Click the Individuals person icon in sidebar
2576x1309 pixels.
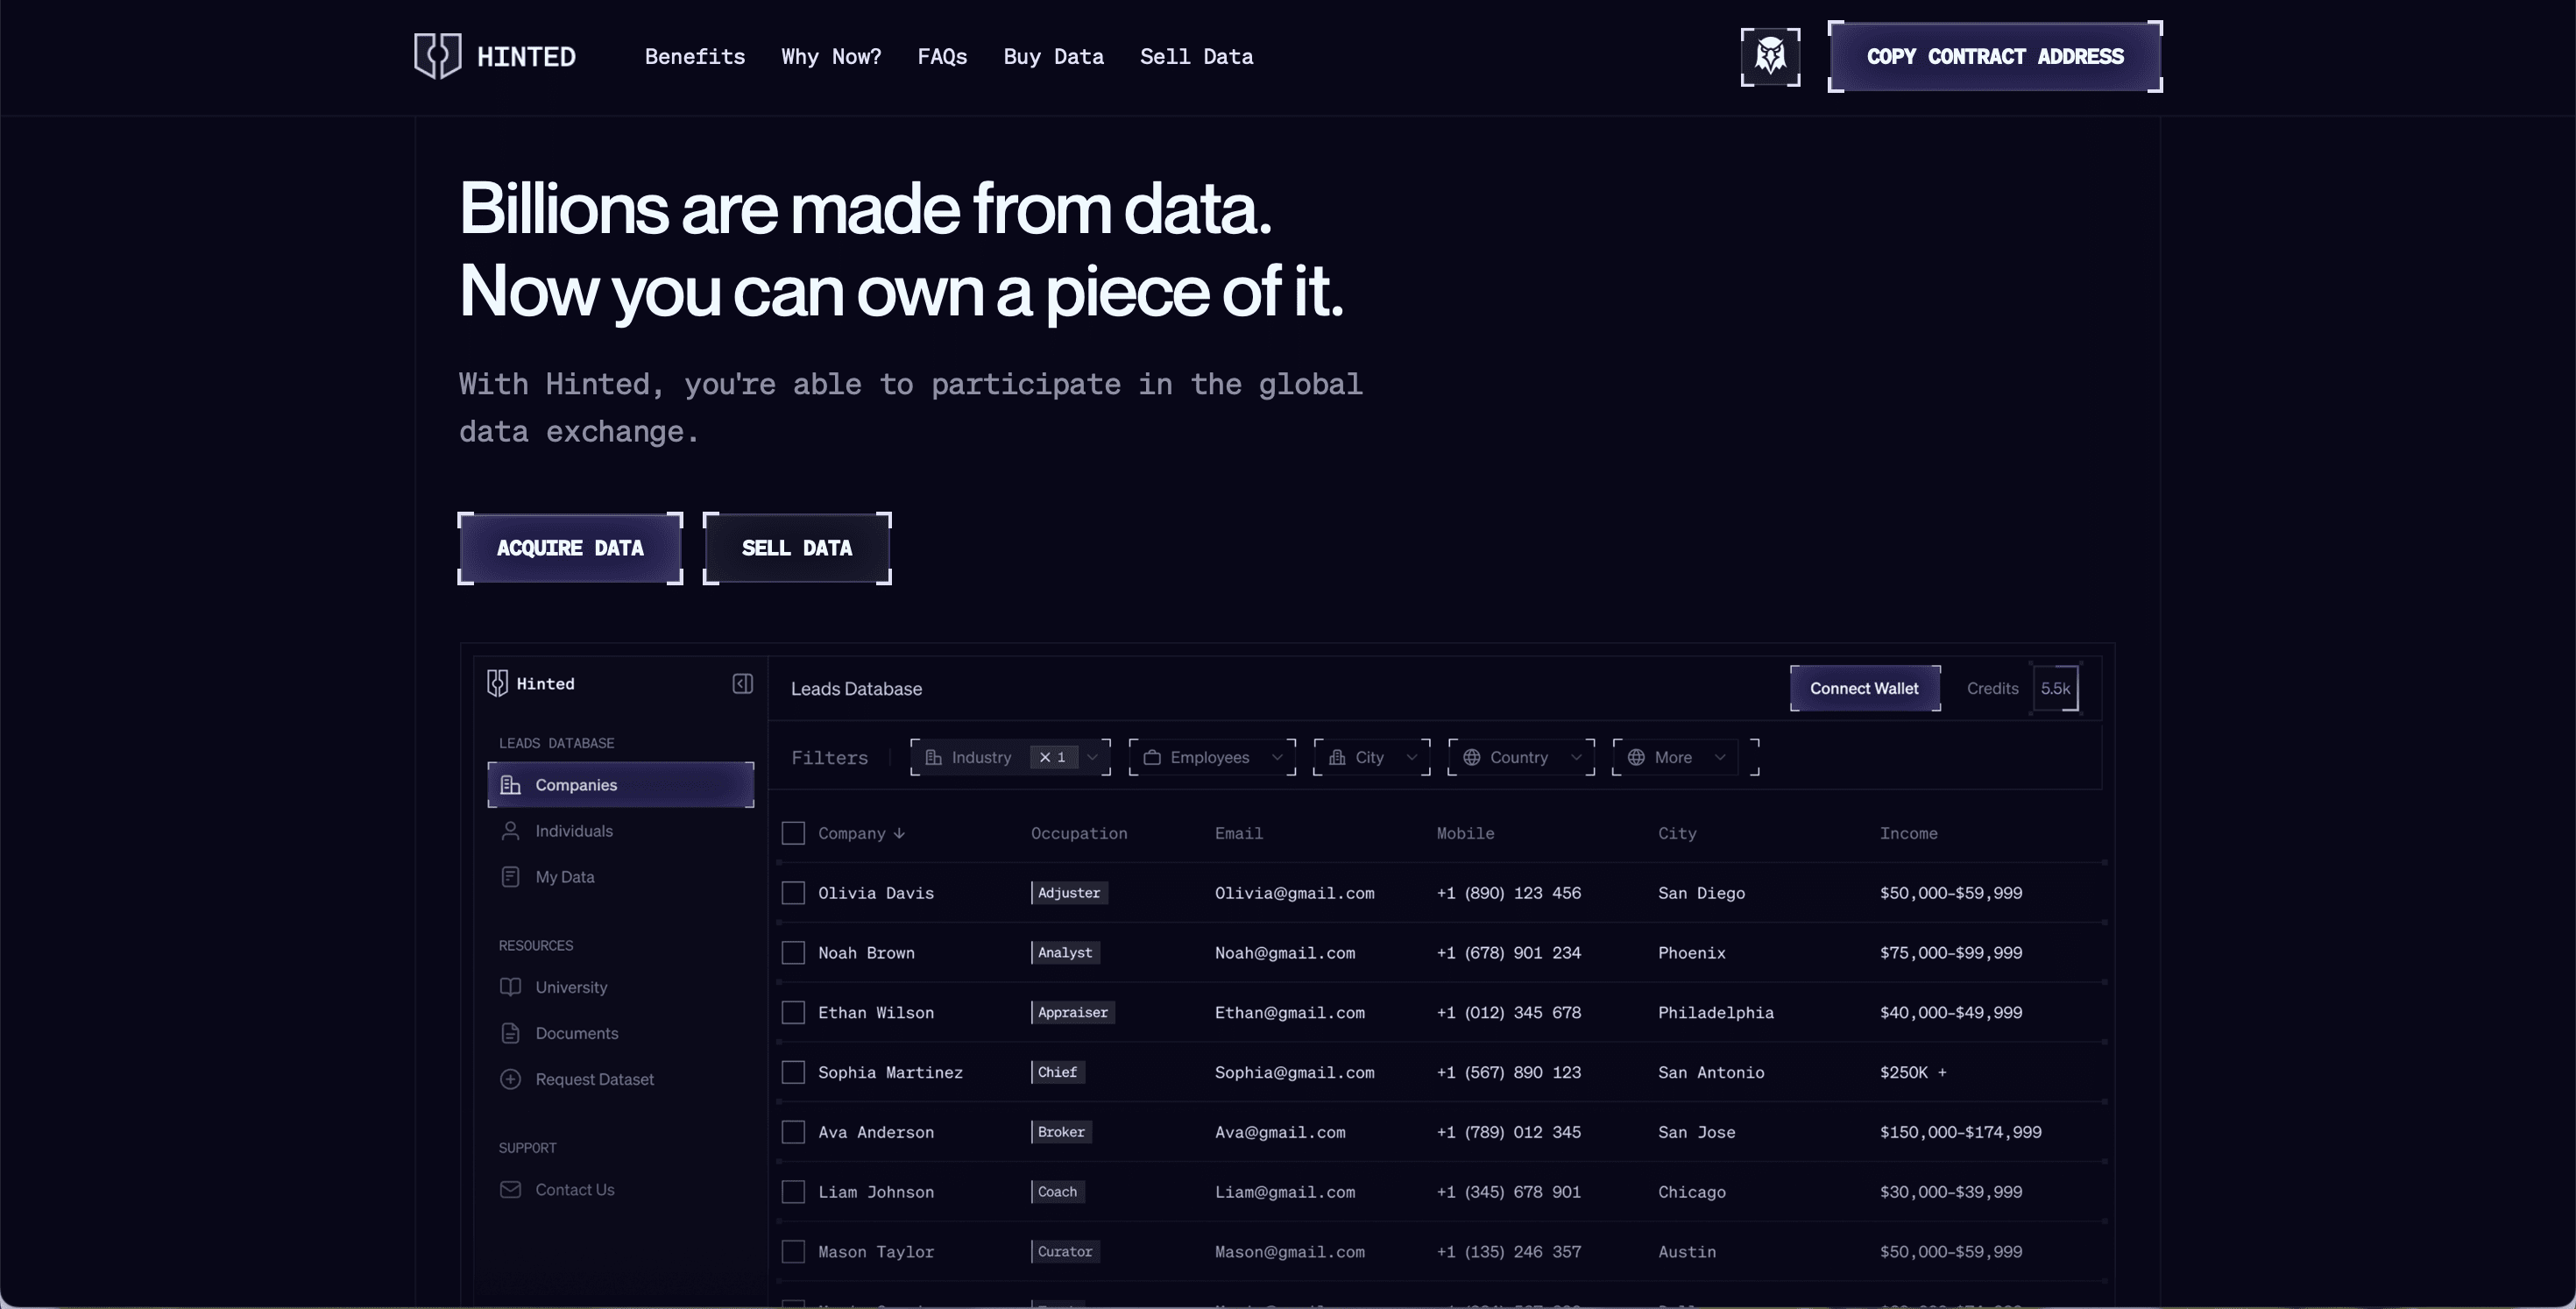click(510, 831)
